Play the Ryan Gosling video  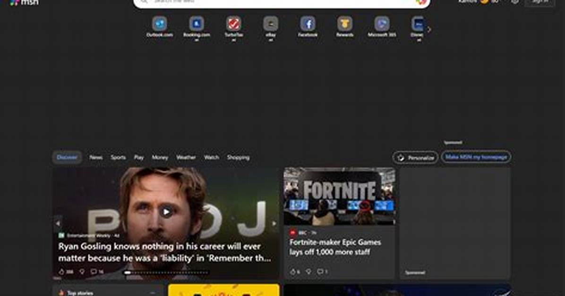[166, 212]
